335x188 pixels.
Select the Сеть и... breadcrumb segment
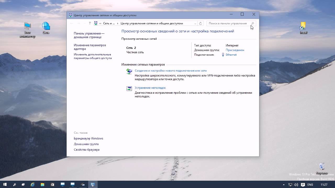click(109, 23)
